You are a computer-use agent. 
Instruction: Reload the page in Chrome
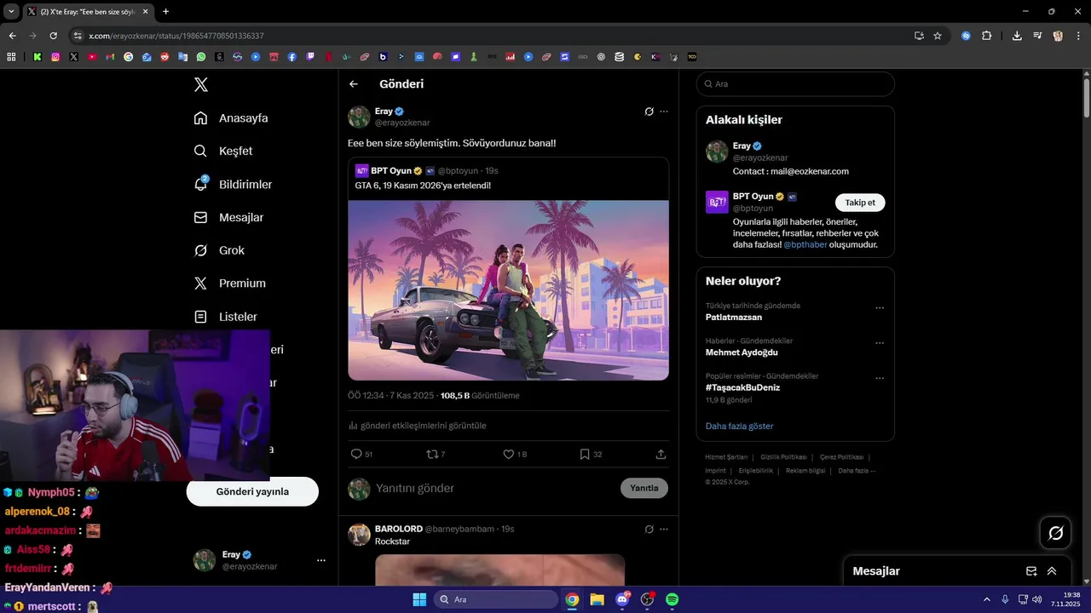pos(53,36)
